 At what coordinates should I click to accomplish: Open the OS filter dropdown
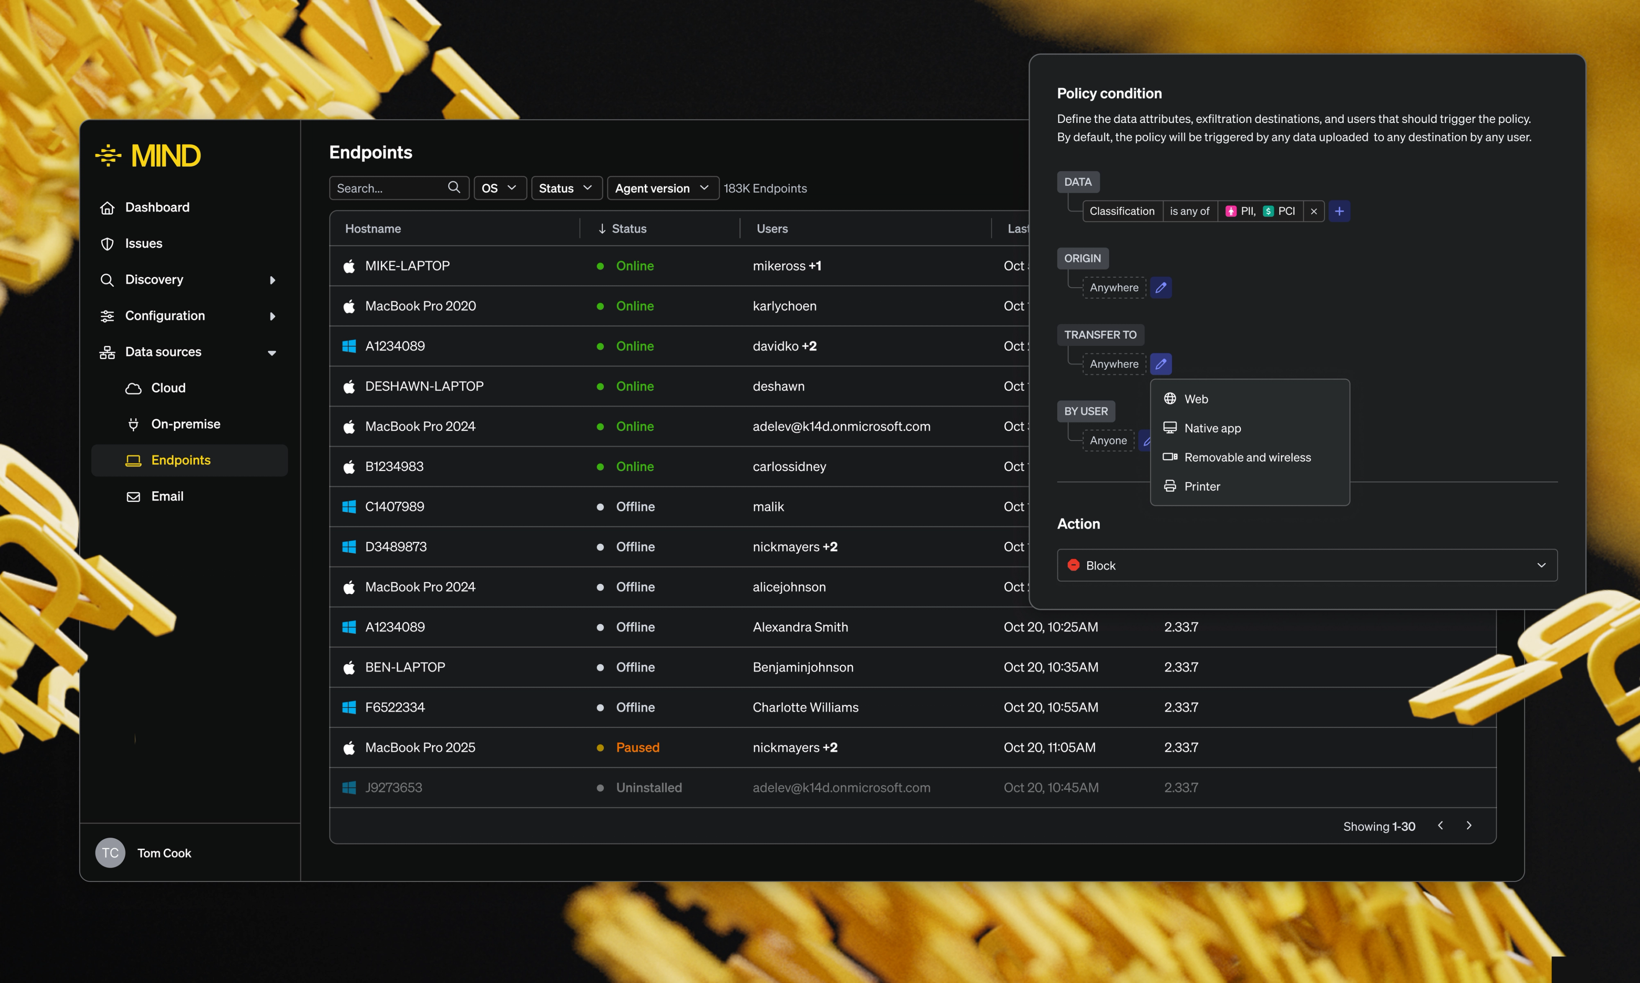click(x=500, y=188)
